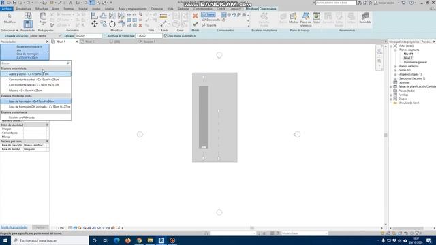Select the Offset (Desfase) tool
The image size is (436, 245).
pyautogui.click(x=104, y=16)
